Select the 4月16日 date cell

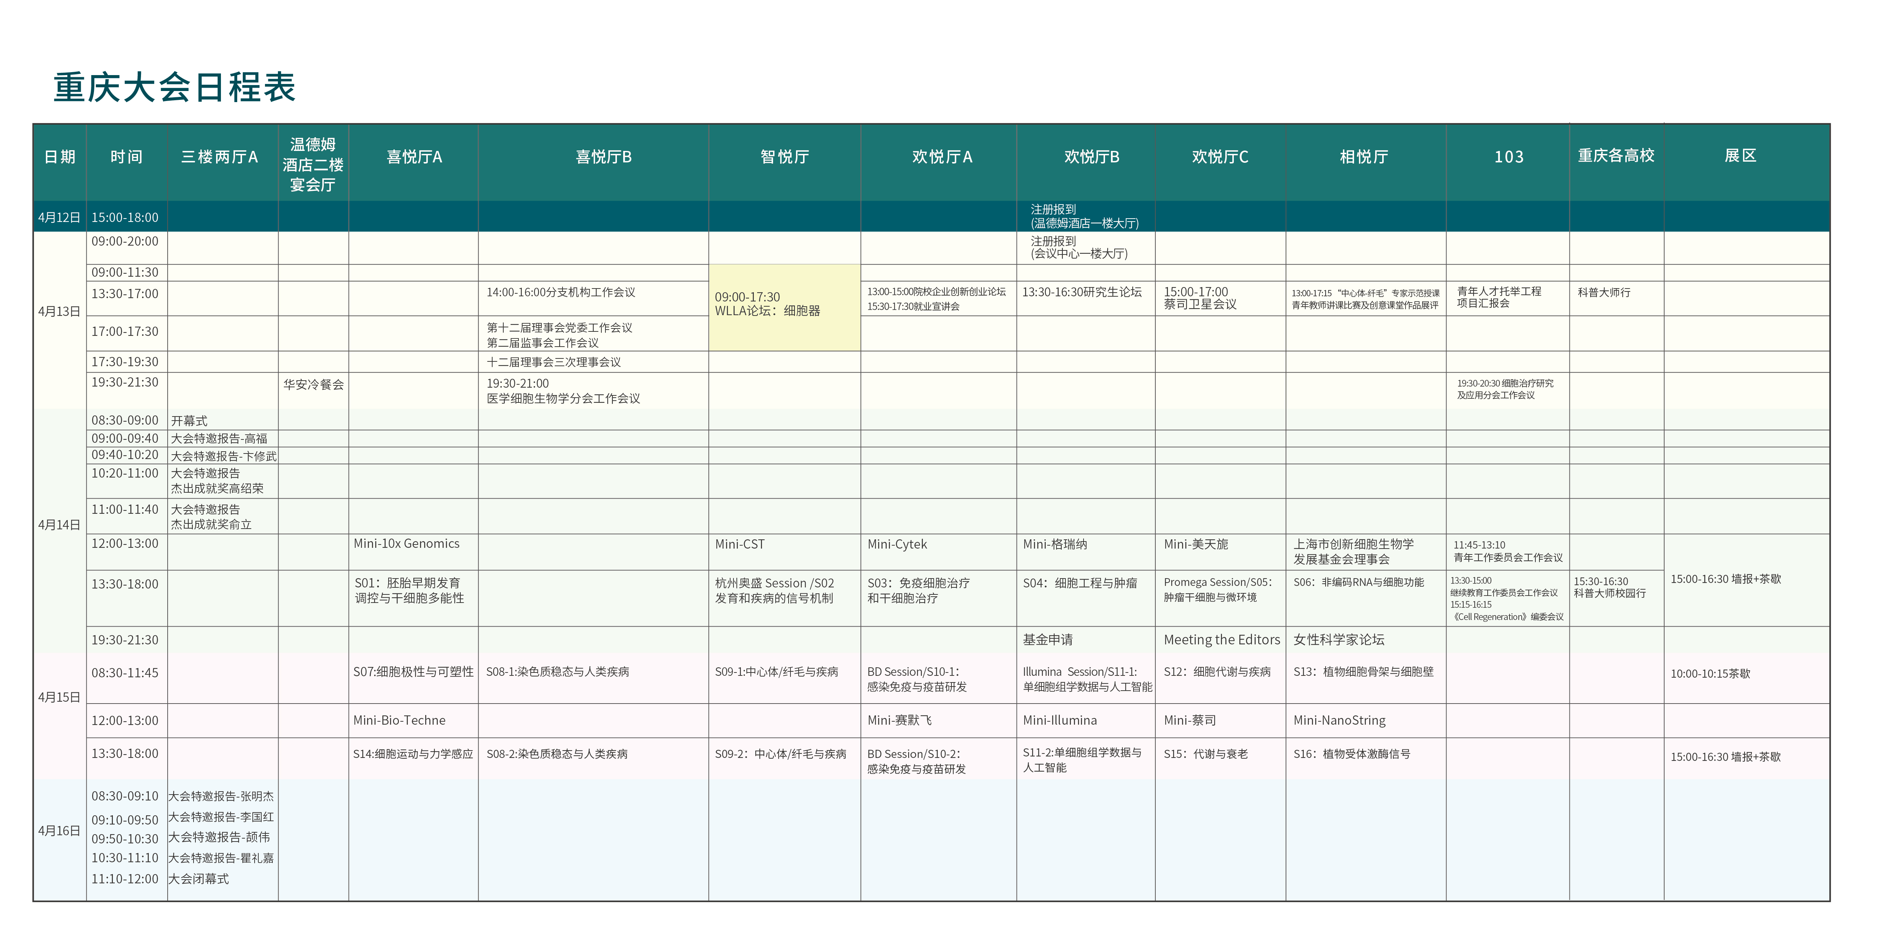click(x=59, y=831)
